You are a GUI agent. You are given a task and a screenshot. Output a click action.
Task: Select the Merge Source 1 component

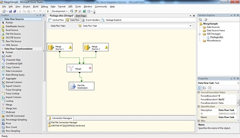(60, 47)
